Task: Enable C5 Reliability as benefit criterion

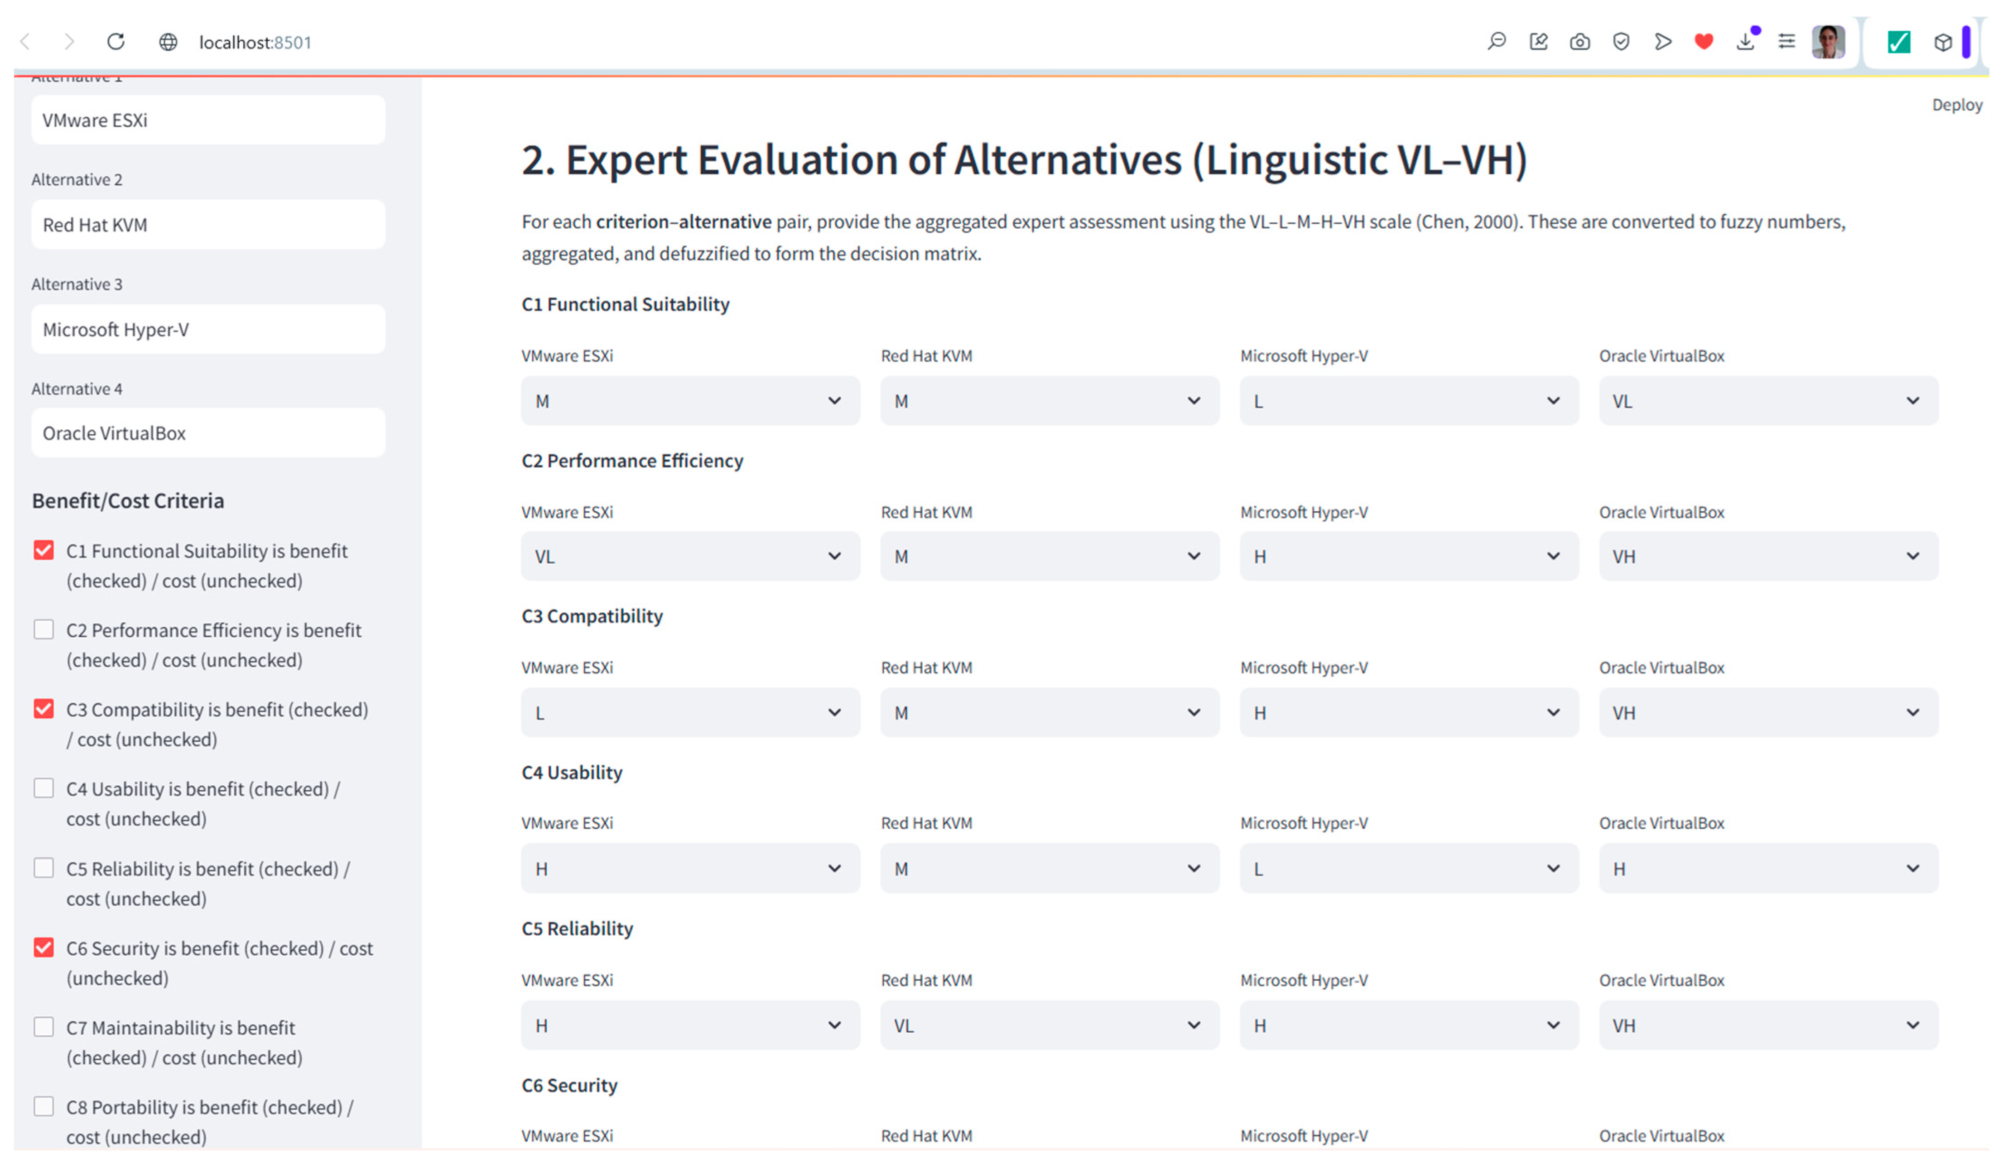Action: [x=44, y=868]
